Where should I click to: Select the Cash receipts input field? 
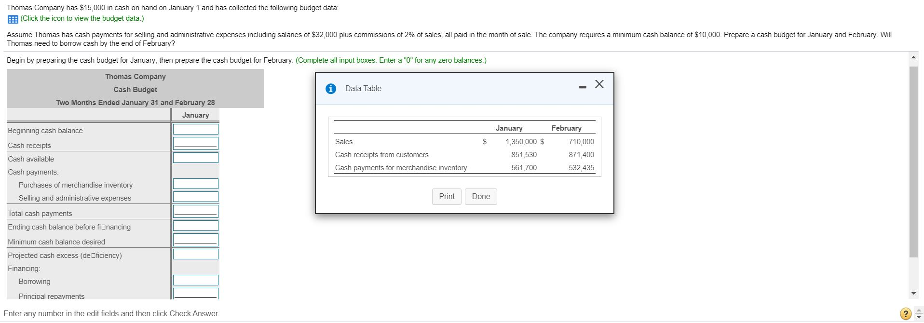pyautogui.click(x=196, y=143)
